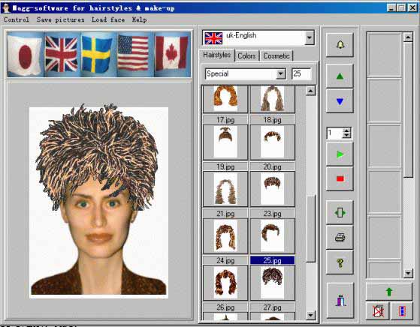The height and width of the screenshot is (327, 420).
Task: Click the blue down triangle button
Action: coord(340,101)
